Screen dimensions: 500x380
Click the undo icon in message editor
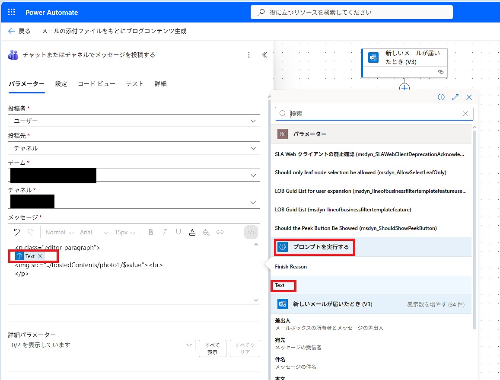pyautogui.click(x=17, y=232)
